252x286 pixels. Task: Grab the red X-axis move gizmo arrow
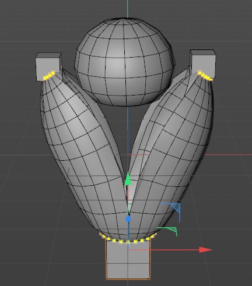coord(205,250)
